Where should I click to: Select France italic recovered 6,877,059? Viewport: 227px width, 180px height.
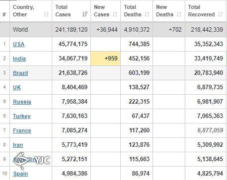tap(210, 130)
